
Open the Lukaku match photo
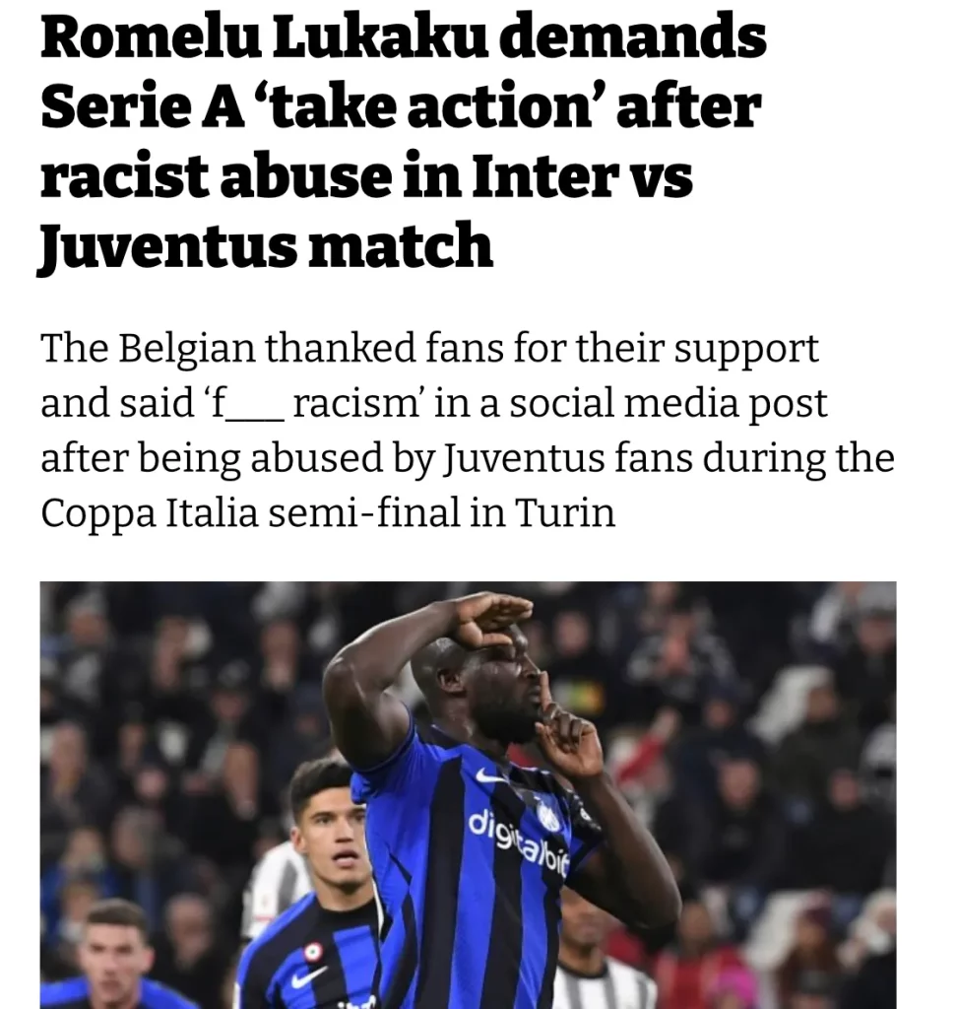tap(468, 795)
